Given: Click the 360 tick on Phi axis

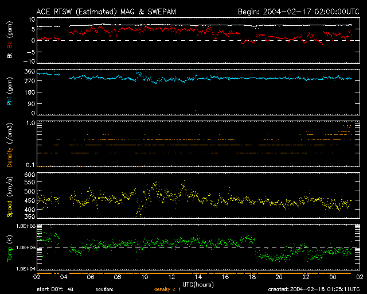Looking at the screenshot, I should (x=30, y=71).
